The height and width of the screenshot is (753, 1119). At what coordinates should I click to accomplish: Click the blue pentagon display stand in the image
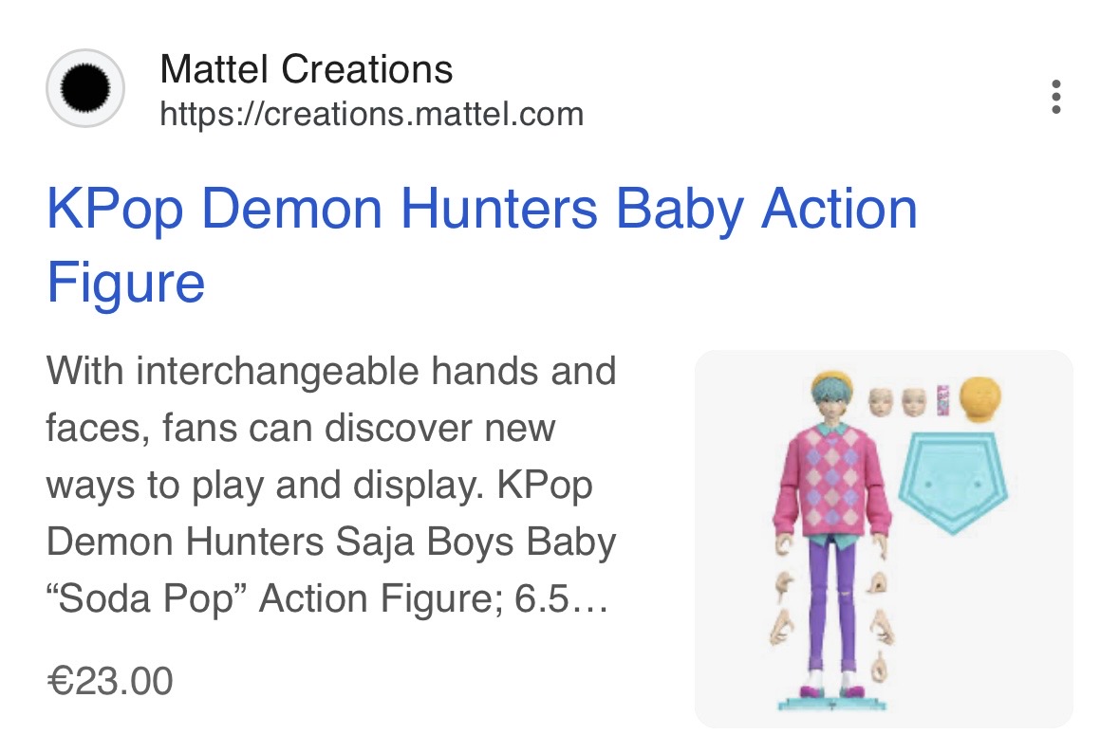click(x=953, y=483)
